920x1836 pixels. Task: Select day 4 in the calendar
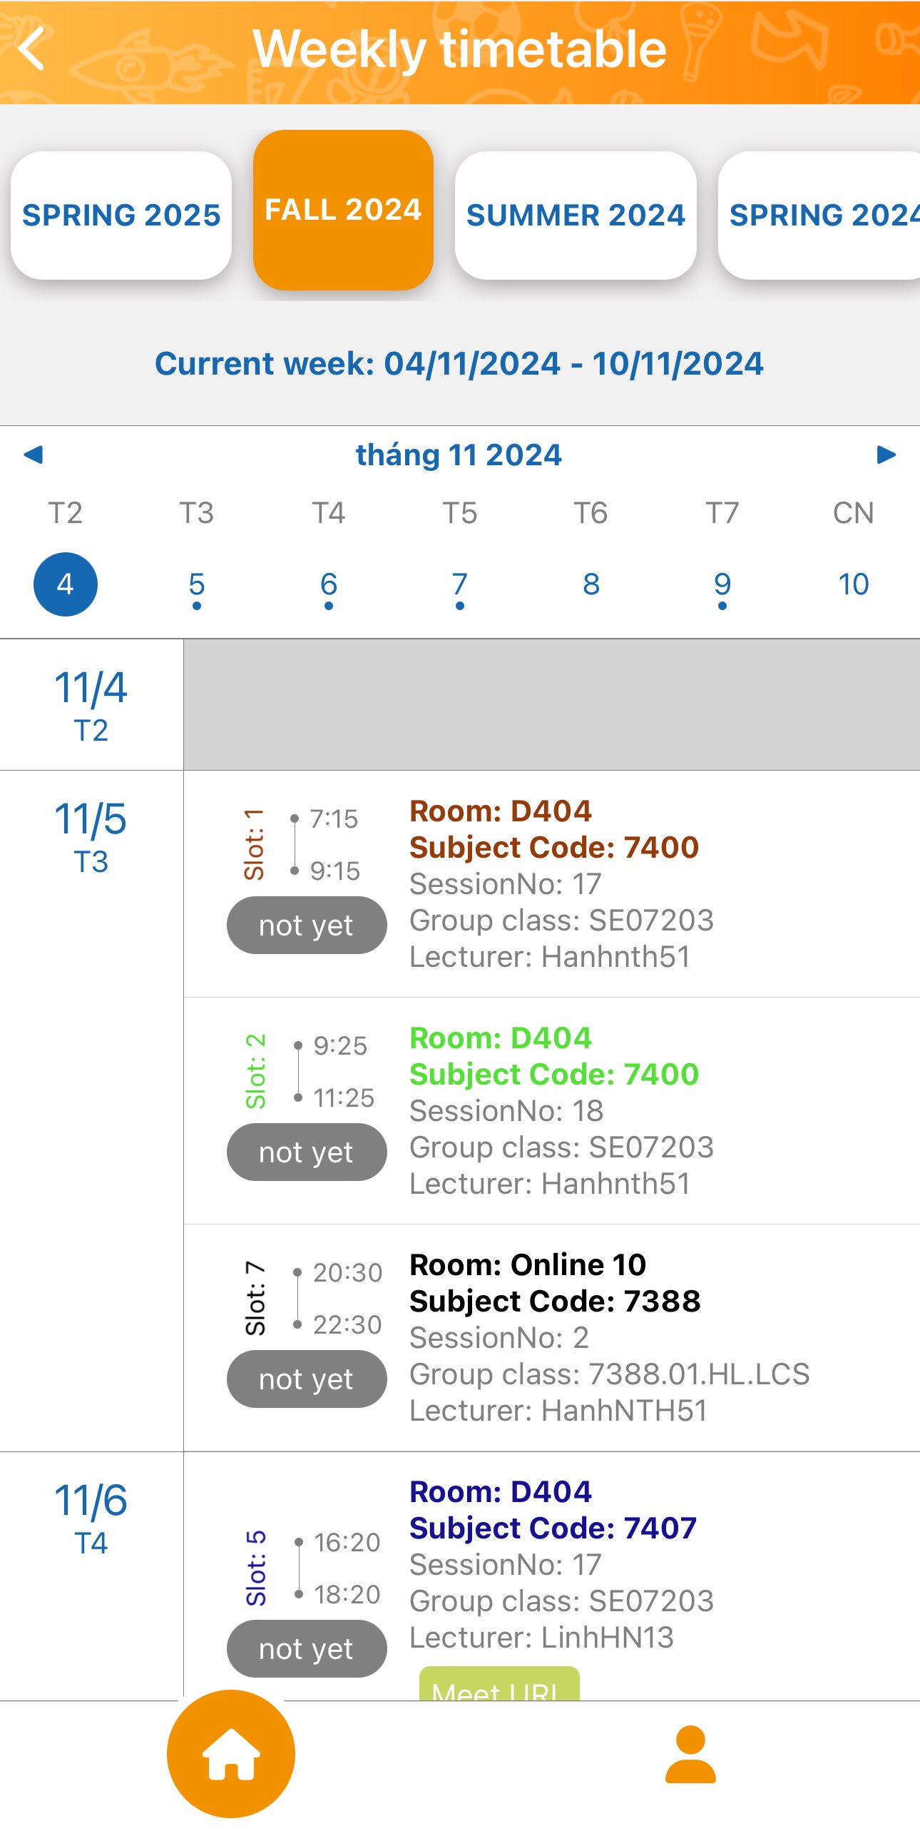point(66,584)
